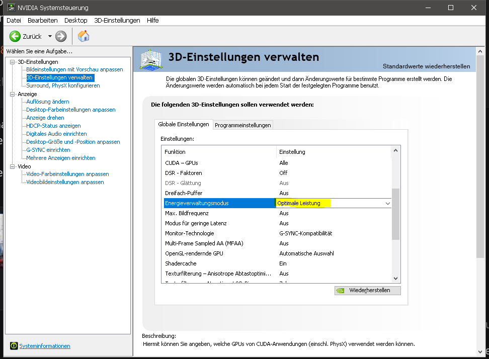Minimize the NVIDIA Systemsteuerung window

pos(428,8)
